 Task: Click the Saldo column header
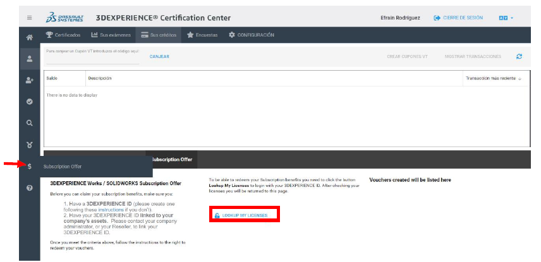point(64,78)
